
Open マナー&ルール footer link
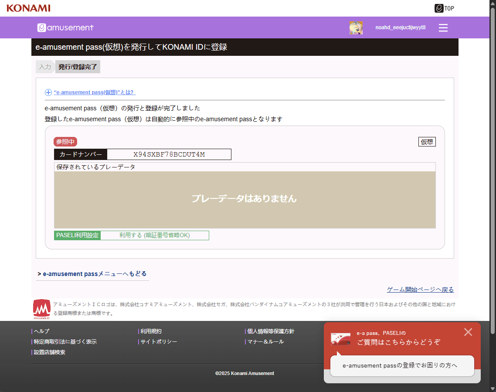tap(265, 342)
